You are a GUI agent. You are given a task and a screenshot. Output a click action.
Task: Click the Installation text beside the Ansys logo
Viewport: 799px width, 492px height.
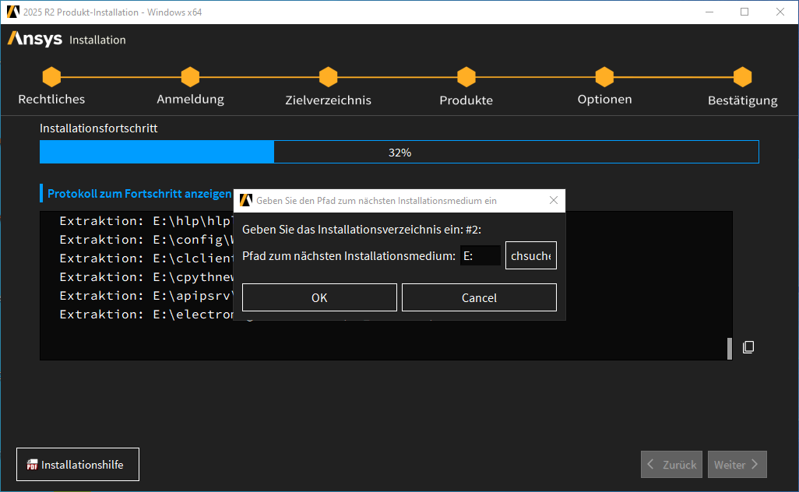97,40
